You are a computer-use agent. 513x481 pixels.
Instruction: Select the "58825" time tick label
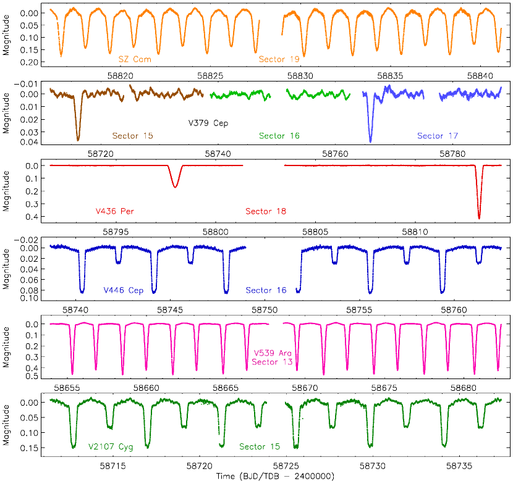(210, 76)
